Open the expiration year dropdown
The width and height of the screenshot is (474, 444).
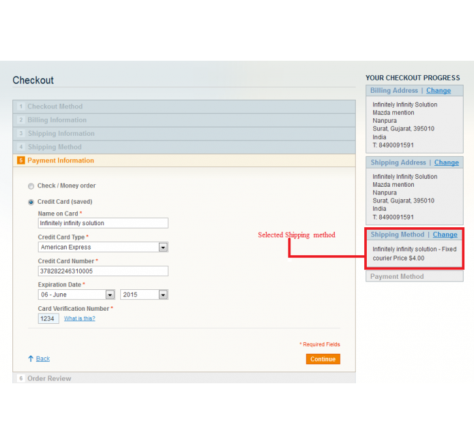tap(144, 295)
